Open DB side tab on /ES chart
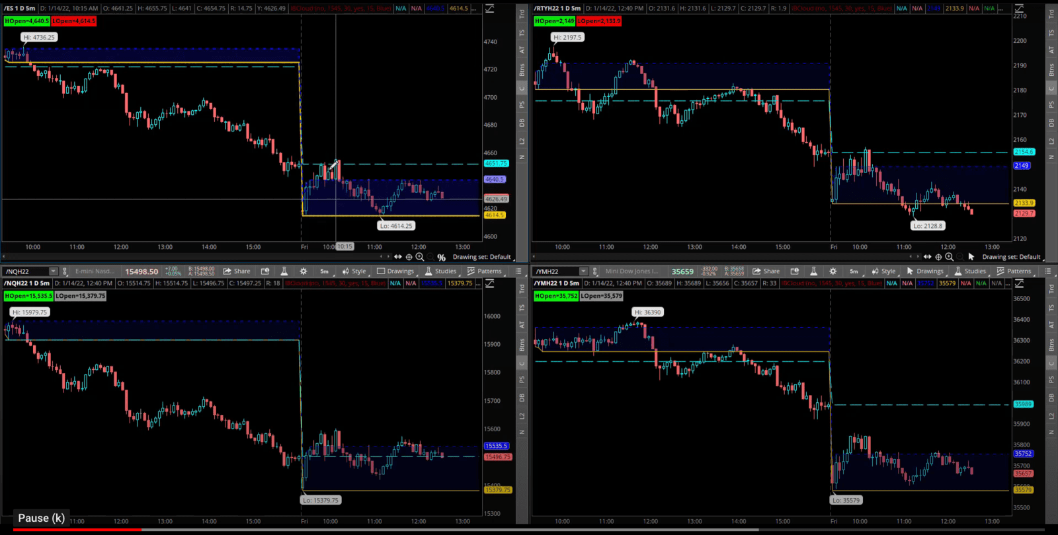This screenshot has width=1058, height=535. click(522, 123)
